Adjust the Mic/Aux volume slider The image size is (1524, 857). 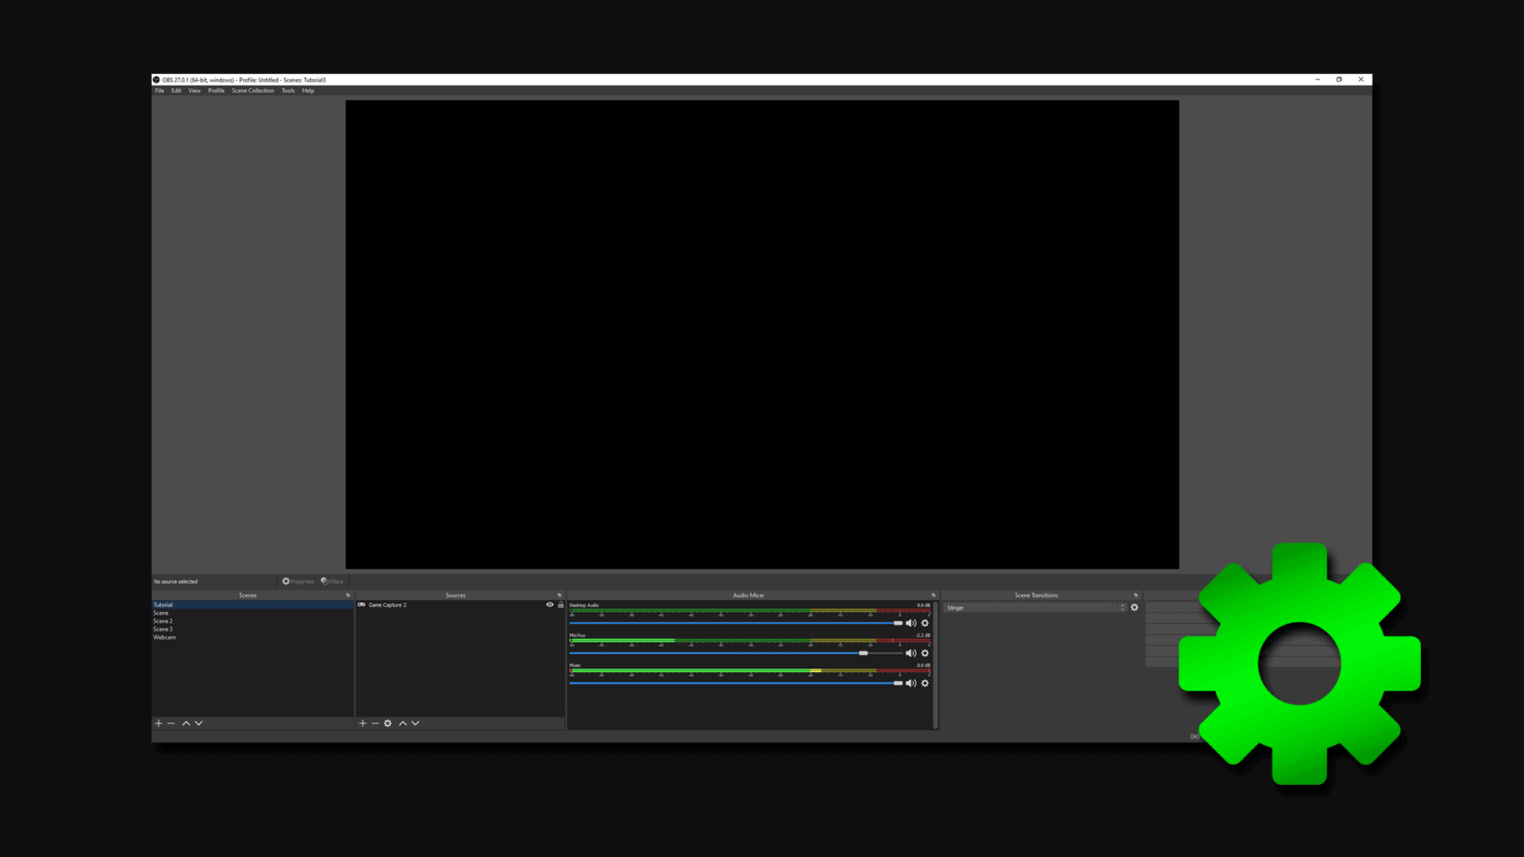click(x=736, y=654)
